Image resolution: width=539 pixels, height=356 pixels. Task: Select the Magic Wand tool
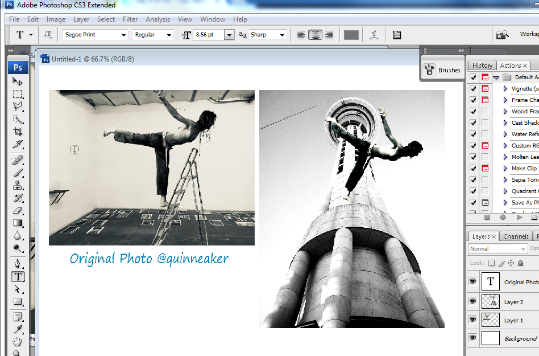[x=17, y=119]
